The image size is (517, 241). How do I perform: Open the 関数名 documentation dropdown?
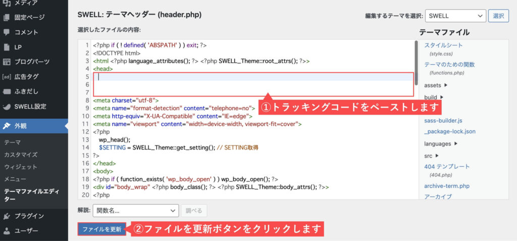(x=135, y=211)
